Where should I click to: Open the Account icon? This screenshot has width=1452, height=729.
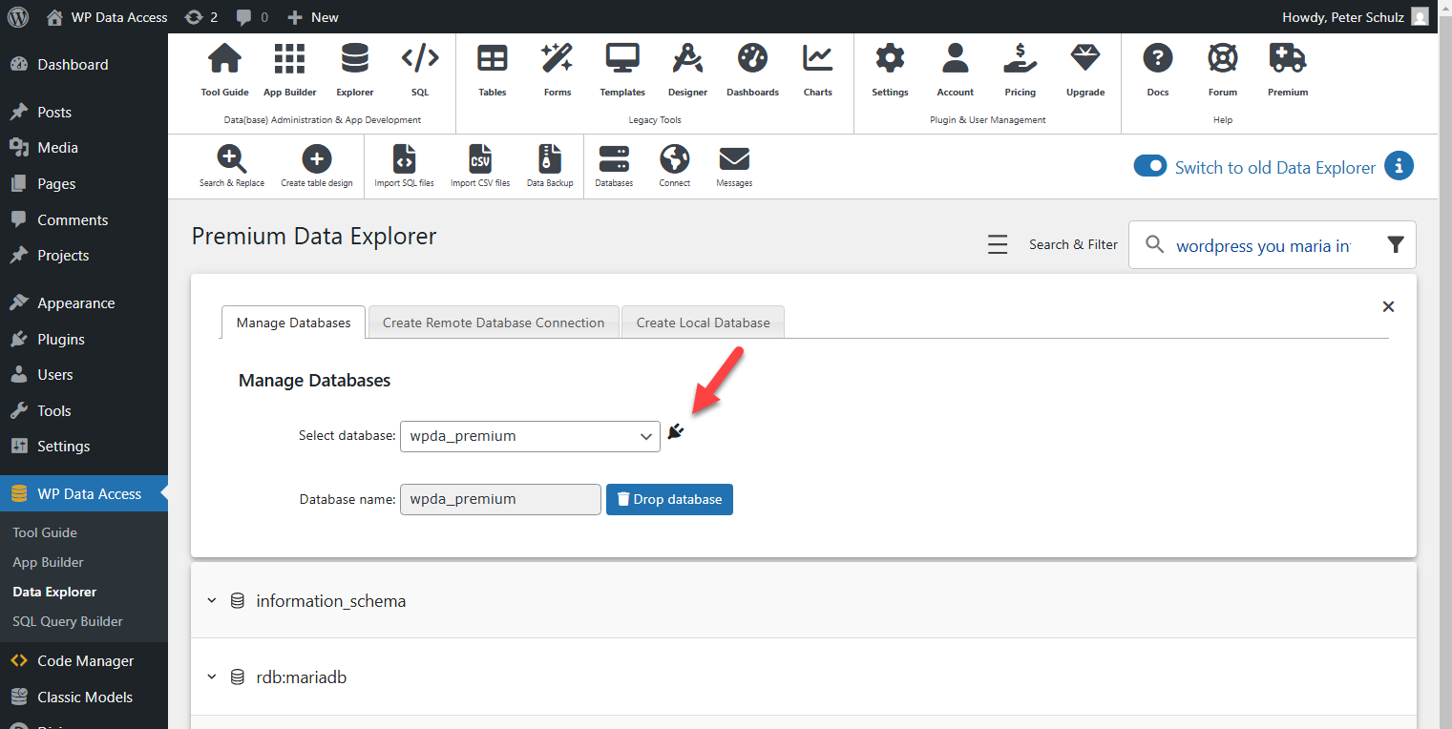[x=955, y=58]
